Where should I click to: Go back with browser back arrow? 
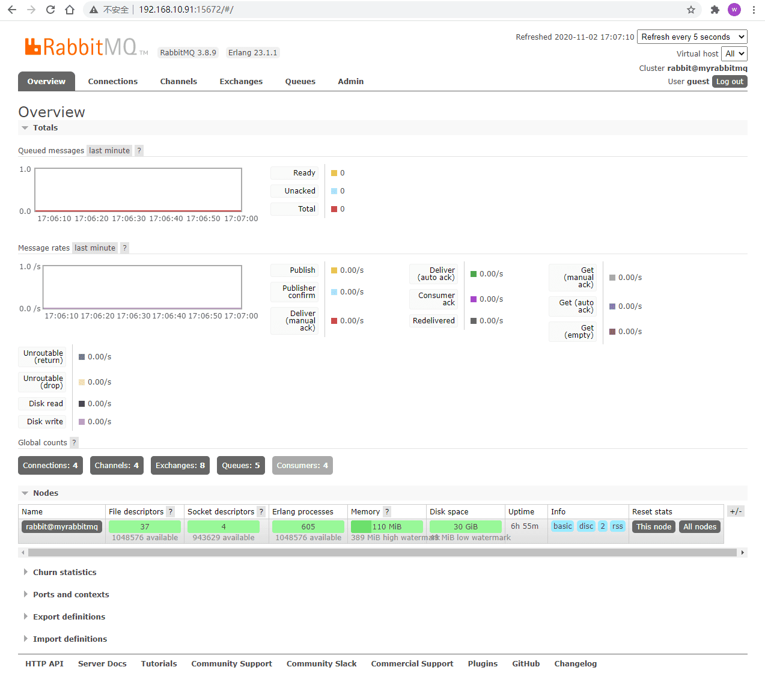click(12, 10)
